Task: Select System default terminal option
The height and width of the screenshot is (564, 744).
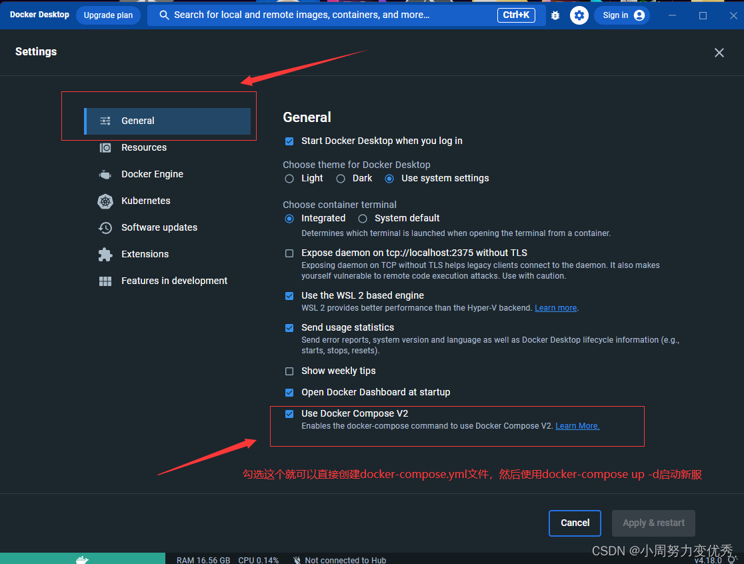Action: 363,219
